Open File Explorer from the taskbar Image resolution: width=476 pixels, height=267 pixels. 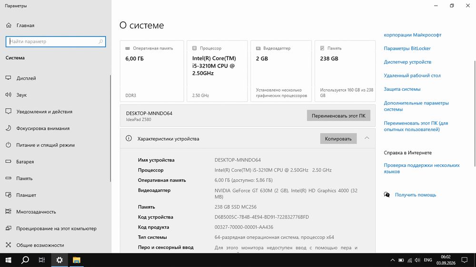(x=77, y=260)
